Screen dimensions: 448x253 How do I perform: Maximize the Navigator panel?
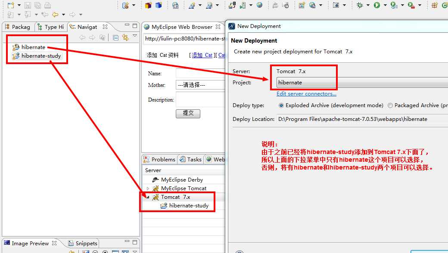click(x=135, y=26)
